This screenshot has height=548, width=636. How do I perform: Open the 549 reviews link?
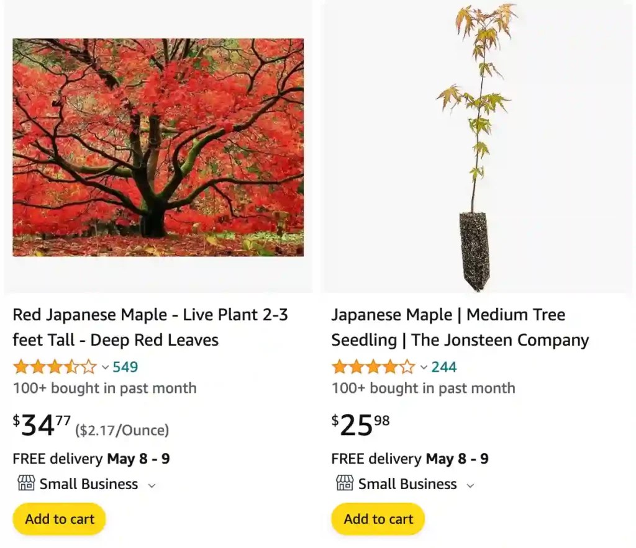click(x=125, y=367)
